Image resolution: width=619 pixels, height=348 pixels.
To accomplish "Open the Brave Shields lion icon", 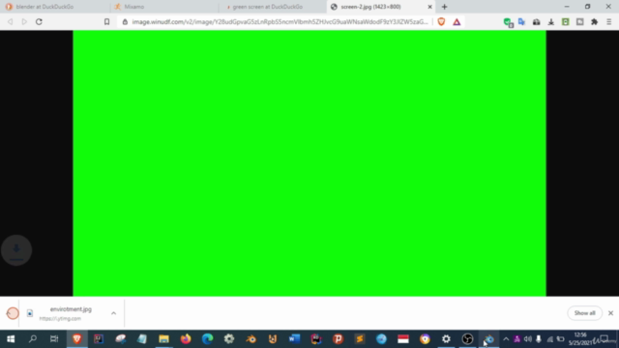I will click(x=441, y=21).
